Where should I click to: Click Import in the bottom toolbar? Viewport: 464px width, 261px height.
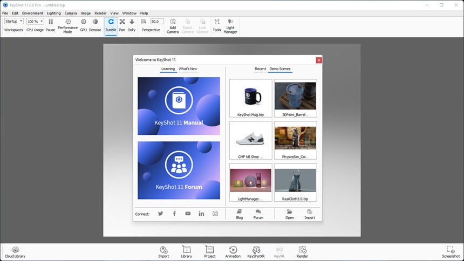[x=163, y=252]
